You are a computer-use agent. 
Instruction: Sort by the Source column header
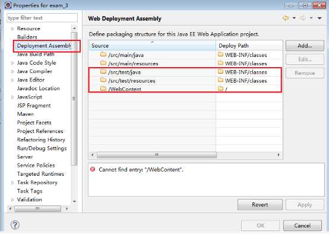(153, 46)
